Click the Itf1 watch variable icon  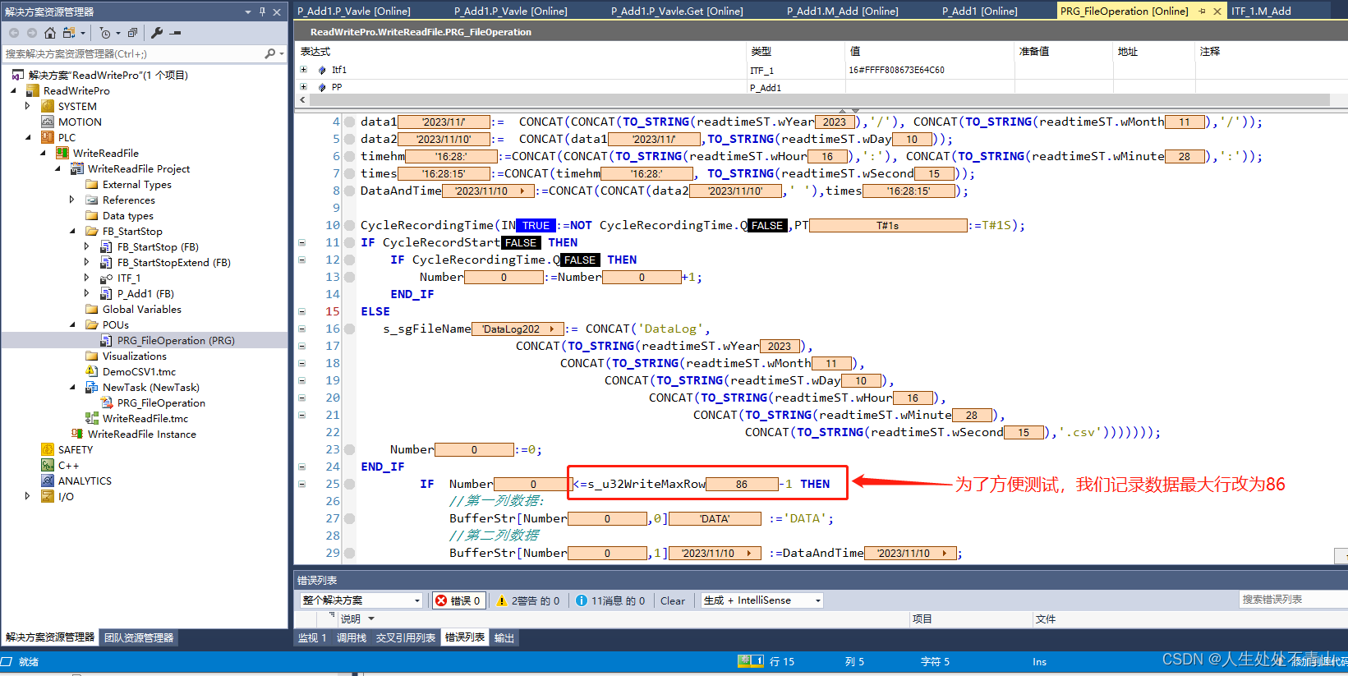322,70
